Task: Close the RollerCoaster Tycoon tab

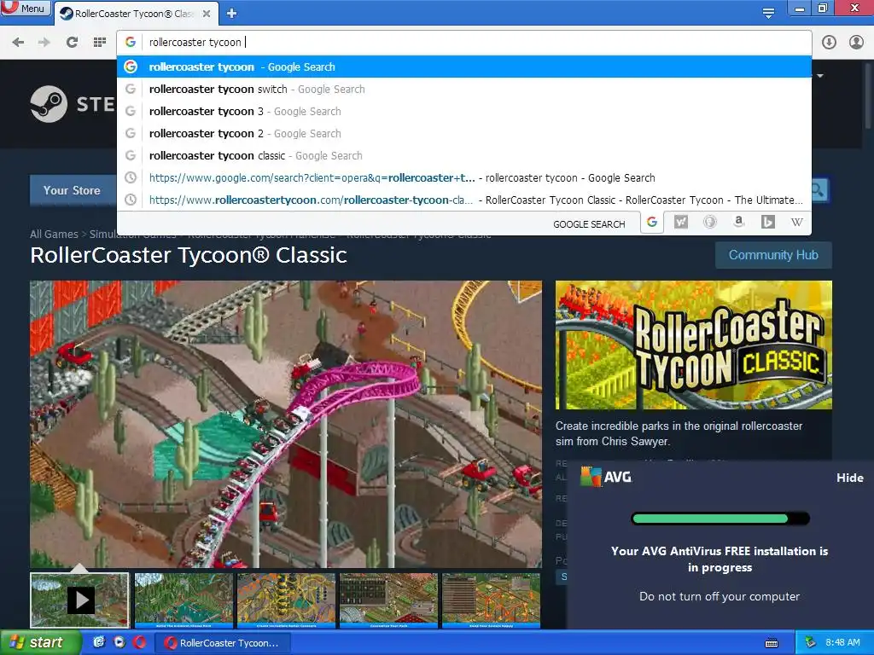Action: point(207,14)
